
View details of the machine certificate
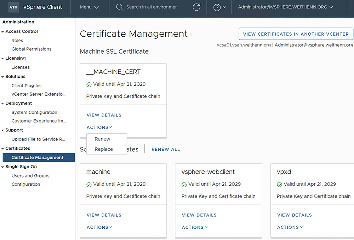[104, 215]
